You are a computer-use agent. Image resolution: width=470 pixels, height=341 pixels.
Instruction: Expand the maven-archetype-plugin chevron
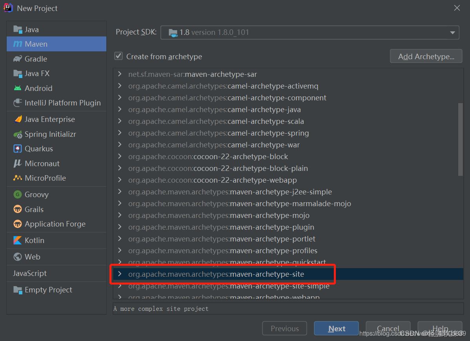coord(120,227)
